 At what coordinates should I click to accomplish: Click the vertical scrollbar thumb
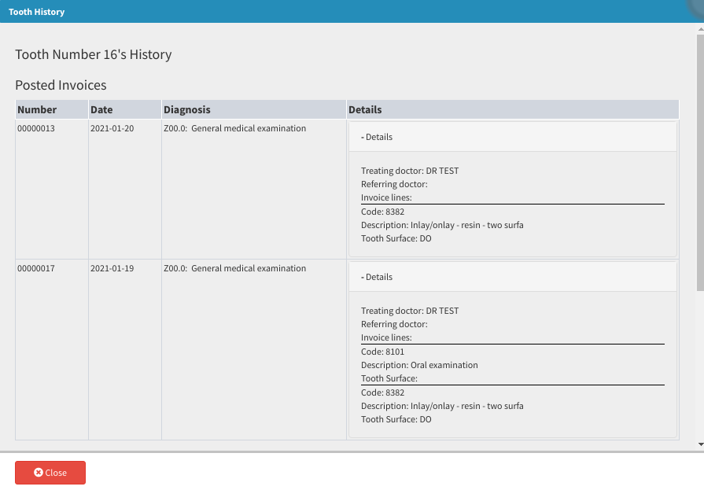[700, 161]
